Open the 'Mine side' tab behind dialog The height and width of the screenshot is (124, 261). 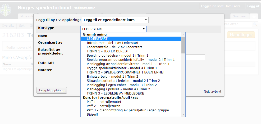tap(26, 16)
